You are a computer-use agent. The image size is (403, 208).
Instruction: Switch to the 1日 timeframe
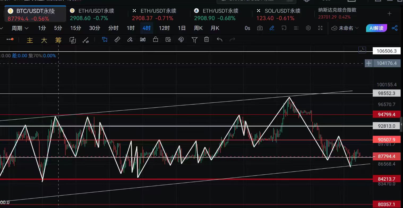182,28
